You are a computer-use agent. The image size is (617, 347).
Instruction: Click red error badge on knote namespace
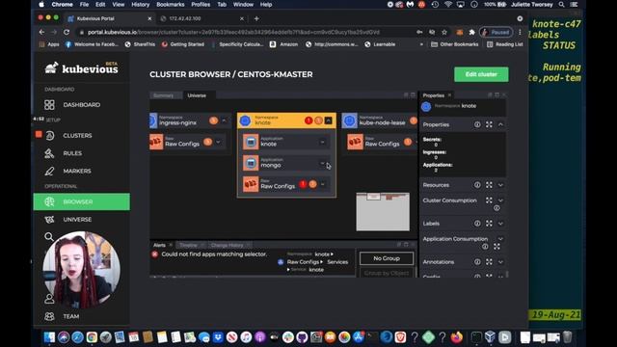pos(308,120)
